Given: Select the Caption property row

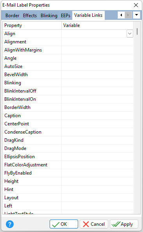Looking at the screenshot, I should [x=68, y=116].
